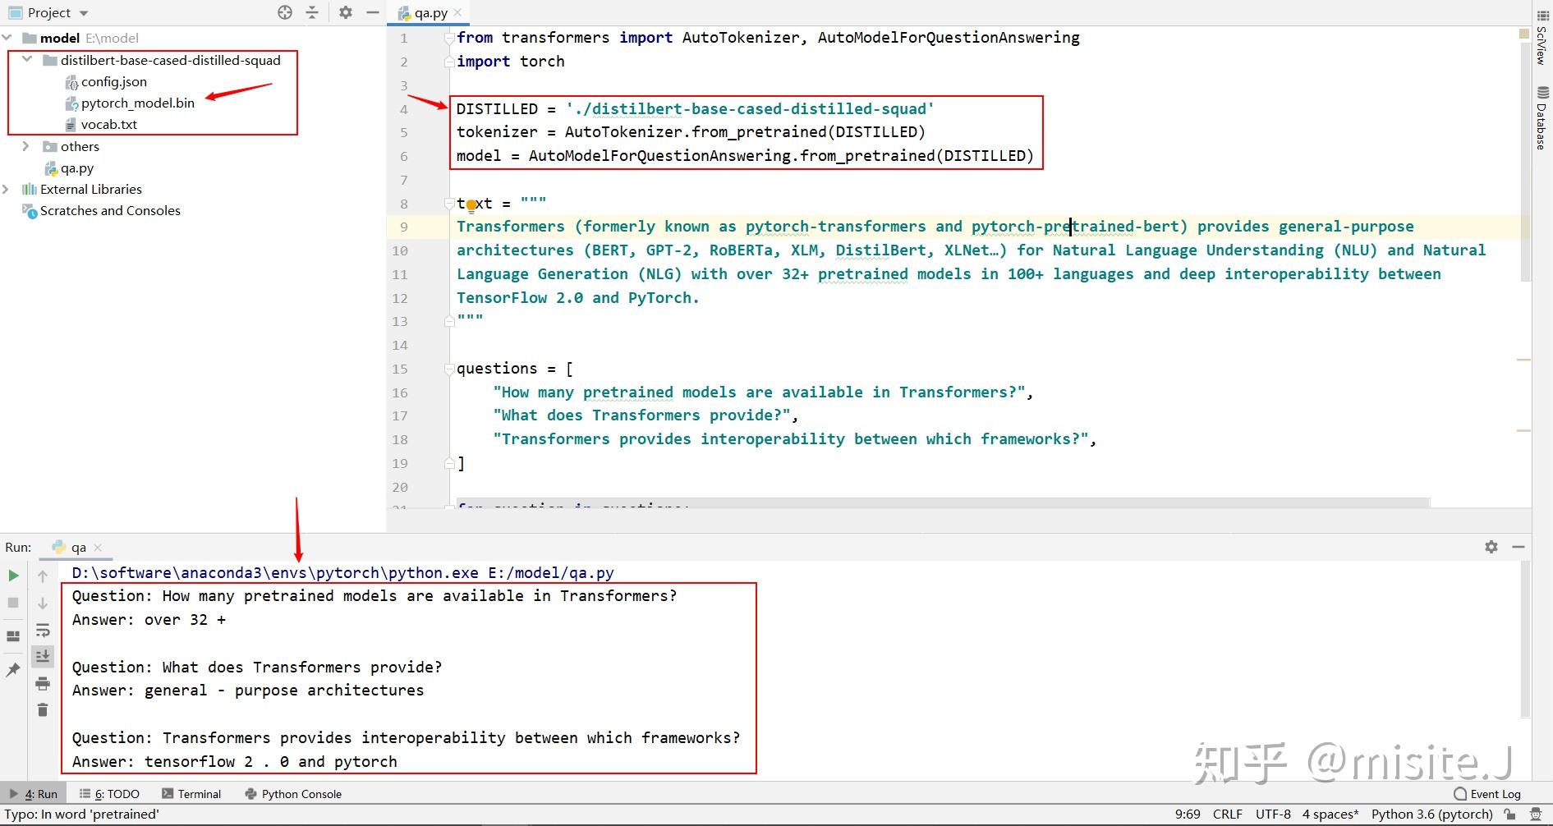The width and height of the screenshot is (1553, 826).
Task: Fold the questions list at line 15
Action: [x=449, y=369]
